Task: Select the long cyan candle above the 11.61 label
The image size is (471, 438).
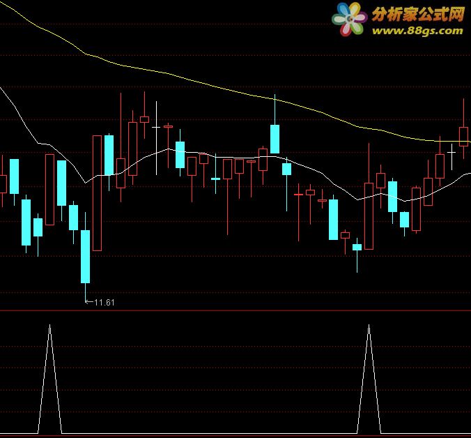Action: click(85, 257)
